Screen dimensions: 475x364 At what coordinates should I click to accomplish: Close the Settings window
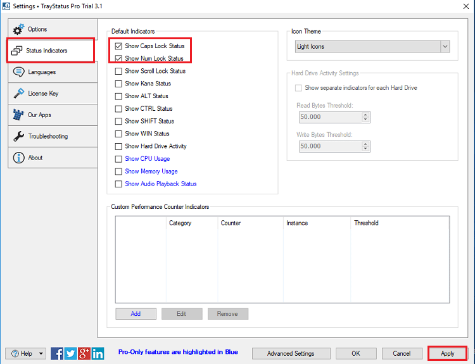466,6
